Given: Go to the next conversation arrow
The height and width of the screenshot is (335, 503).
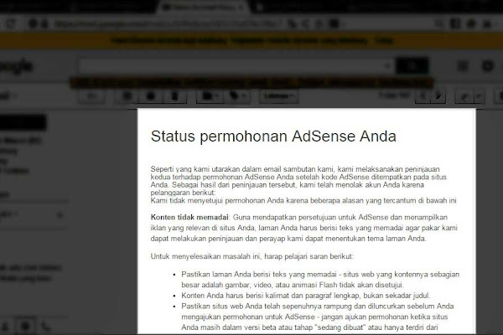Looking at the screenshot, I should tap(438, 96).
